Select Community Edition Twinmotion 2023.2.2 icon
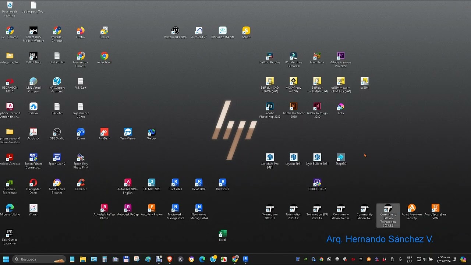Viewport: 471px width, 265px height. point(388,215)
